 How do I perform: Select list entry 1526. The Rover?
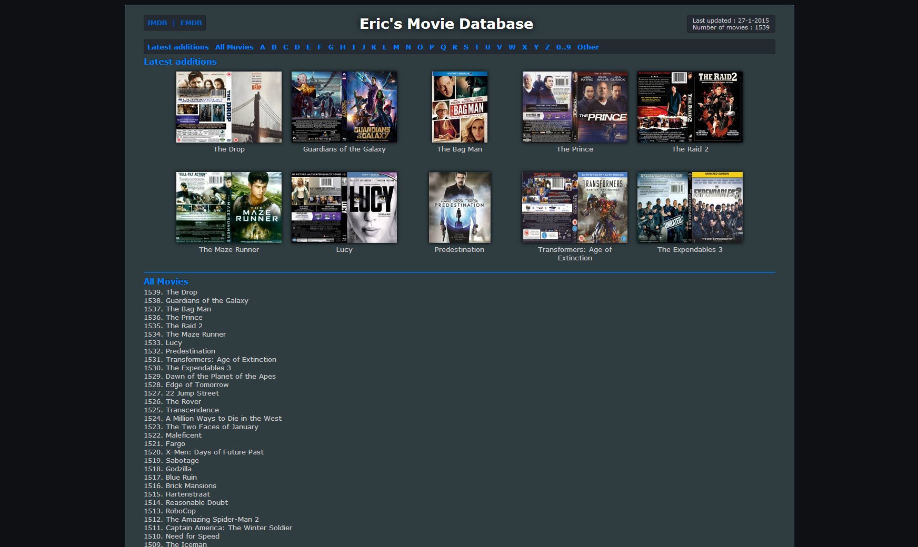[x=173, y=402]
